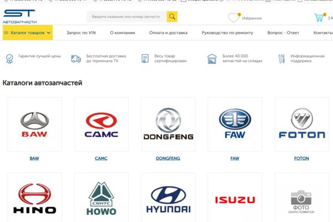Focus the part name search field
The height and width of the screenshot is (222, 333).
tap(127, 17)
